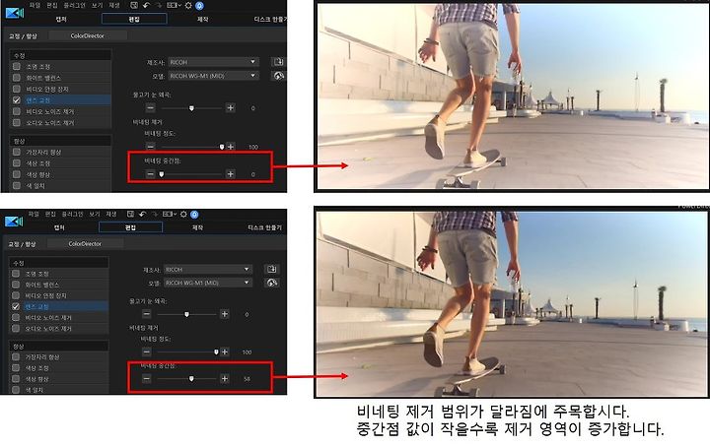Uncheck 렌즈 교정 checkbox in lower screenshot
The height and width of the screenshot is (447, 710).
tap(16, 306)
